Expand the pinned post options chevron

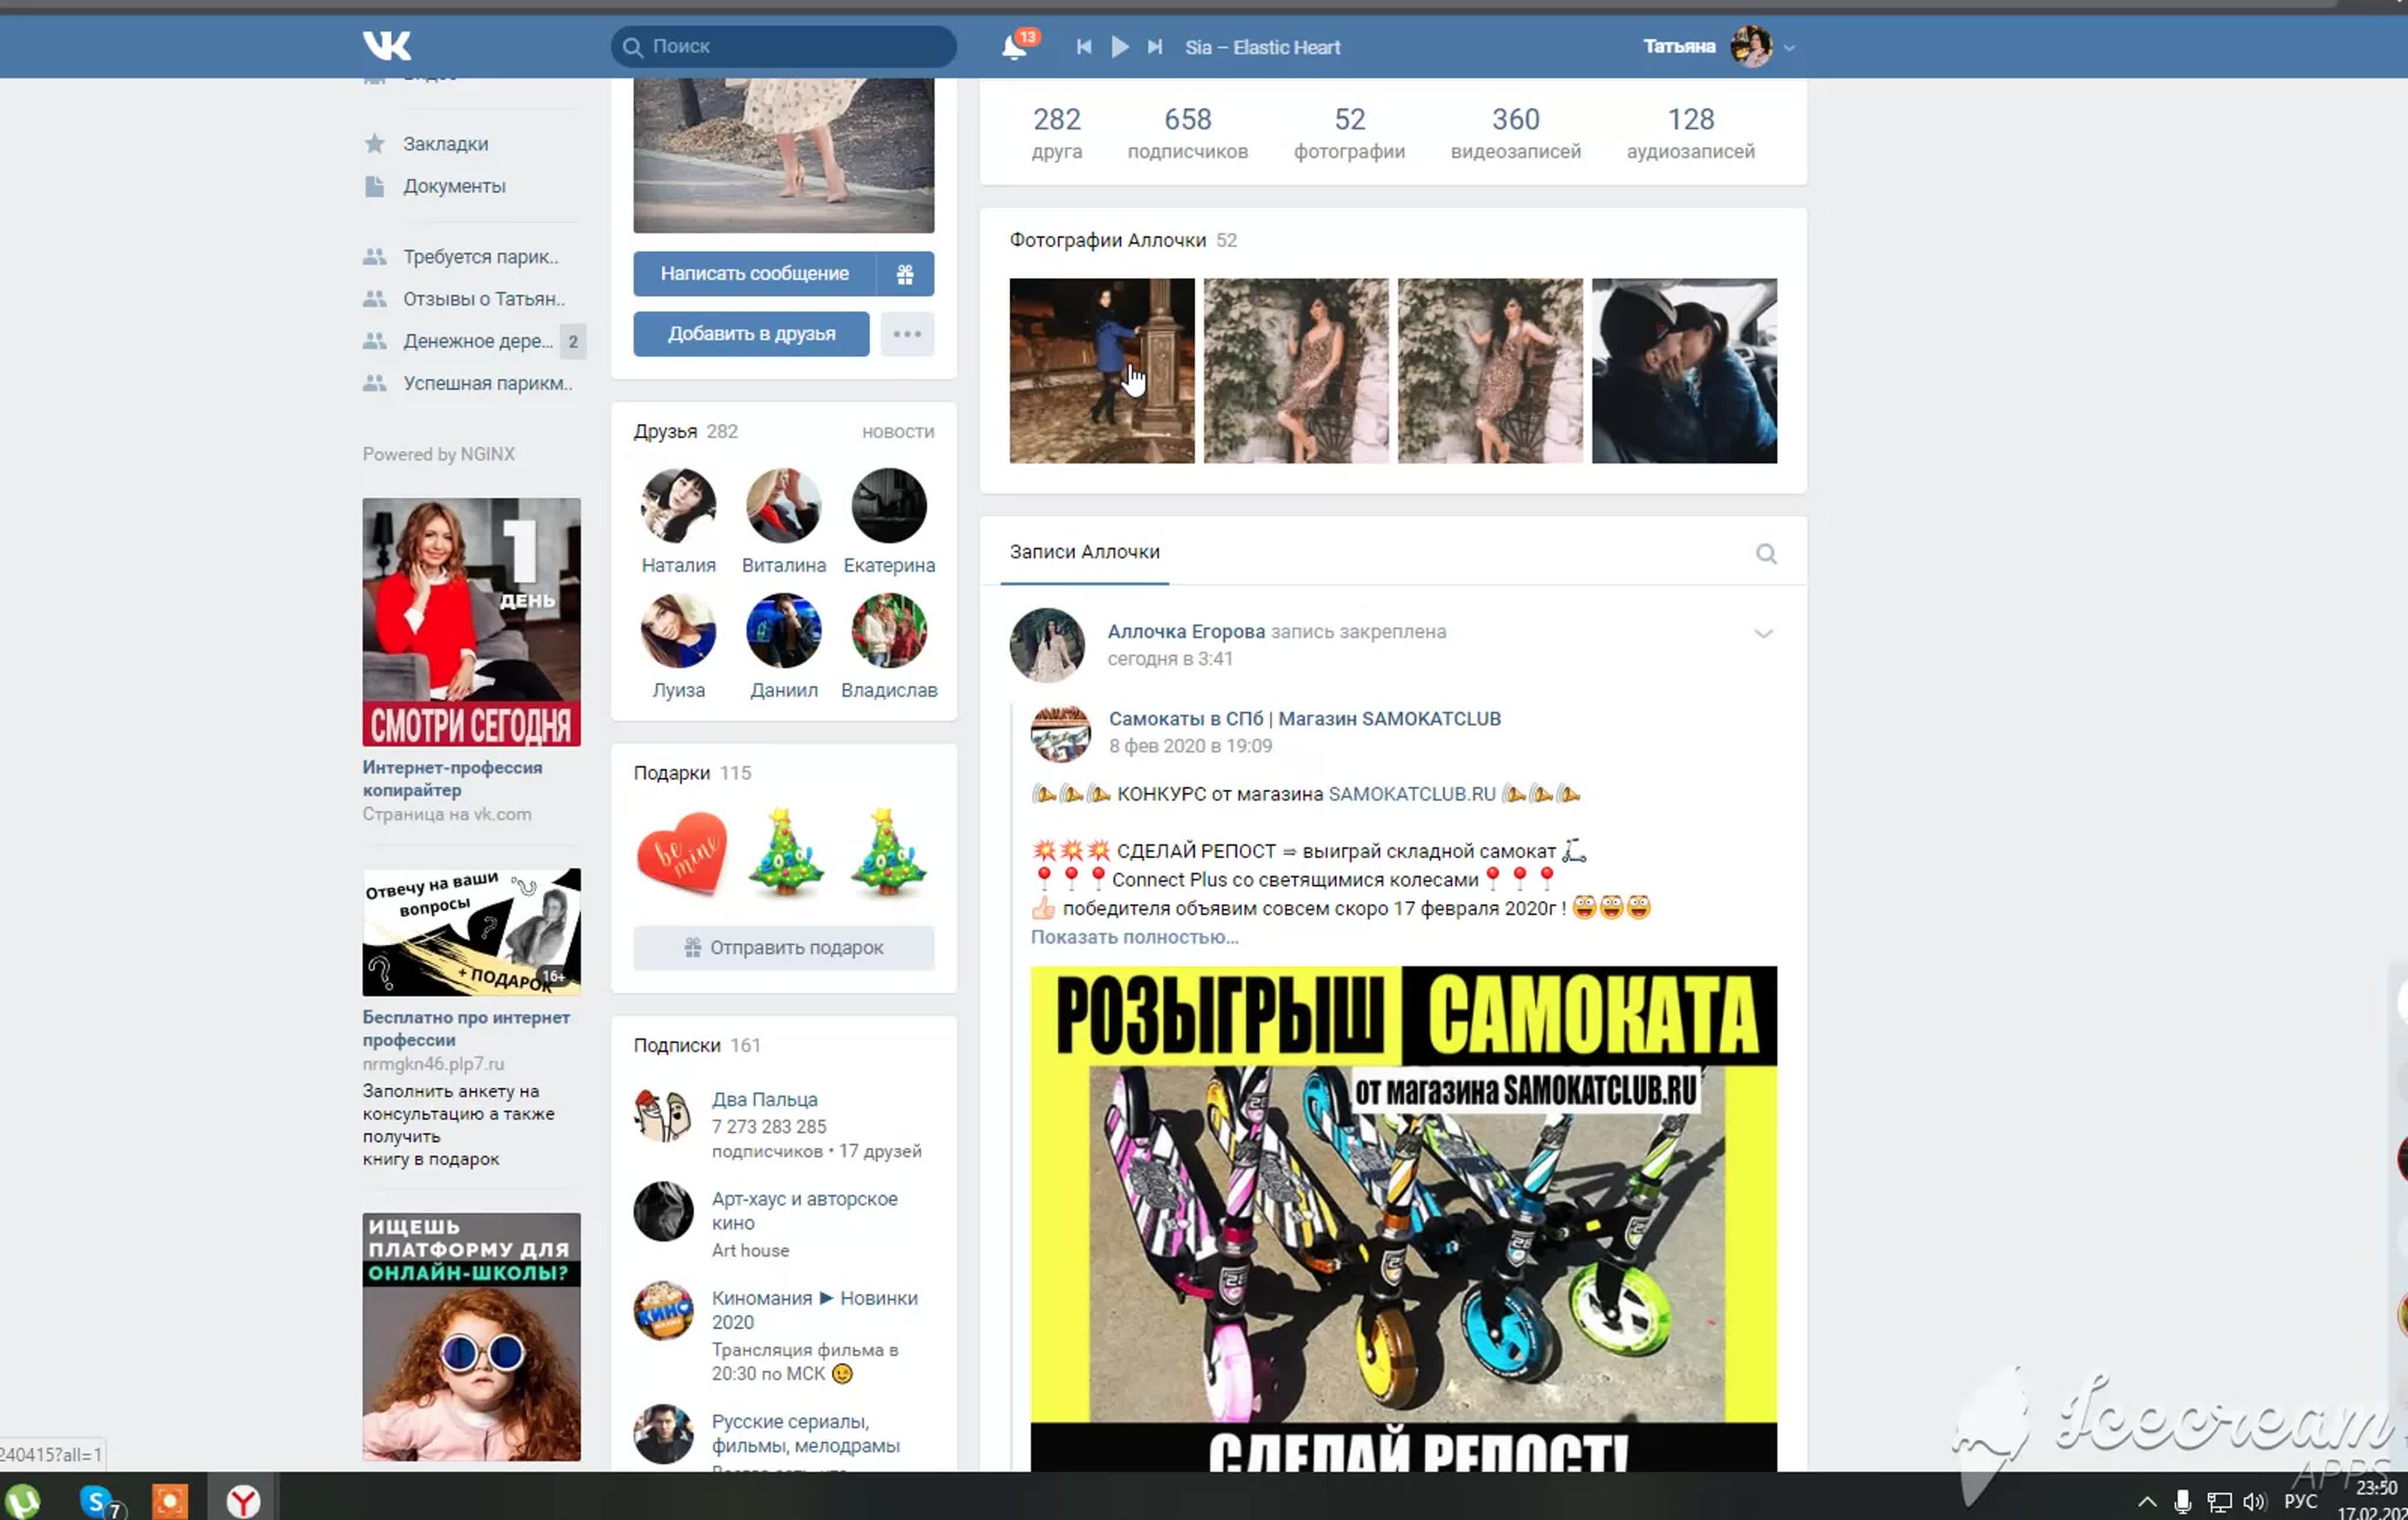point(1763,633)
